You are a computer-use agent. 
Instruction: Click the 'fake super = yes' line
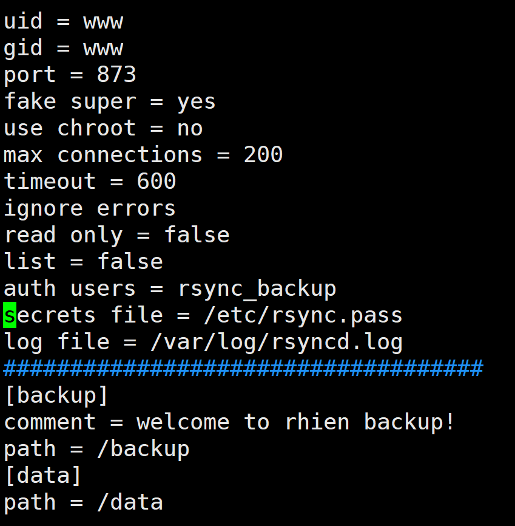click(x=109, y=102)
